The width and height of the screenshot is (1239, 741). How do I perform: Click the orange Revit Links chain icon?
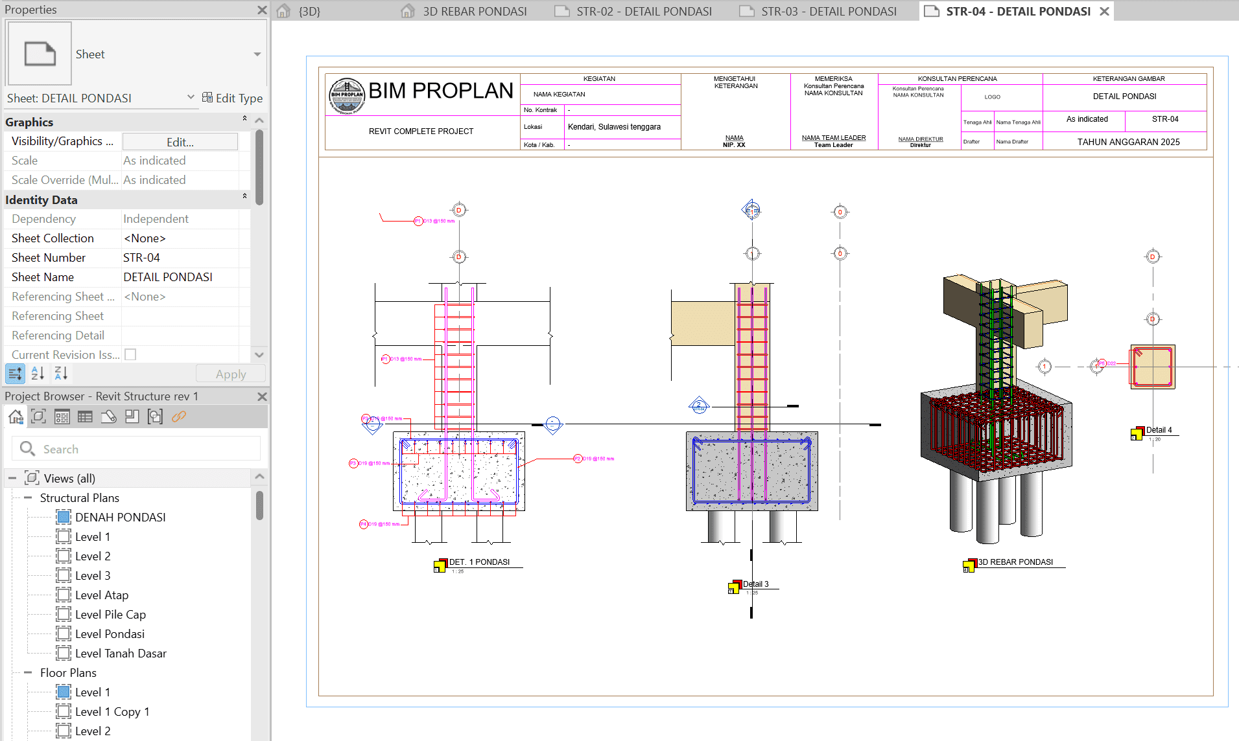179,416
